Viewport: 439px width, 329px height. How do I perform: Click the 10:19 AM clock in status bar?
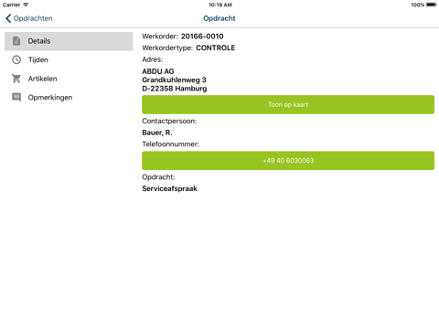click(x=220, y=5)
